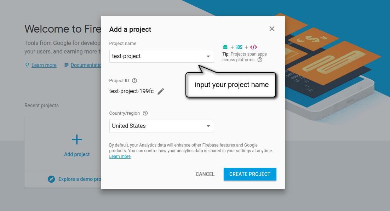This screenshot has height=211, width=390.
Task: Click the iOS icon in the tip
Action: pyautogui.click(x=239, y=47)
